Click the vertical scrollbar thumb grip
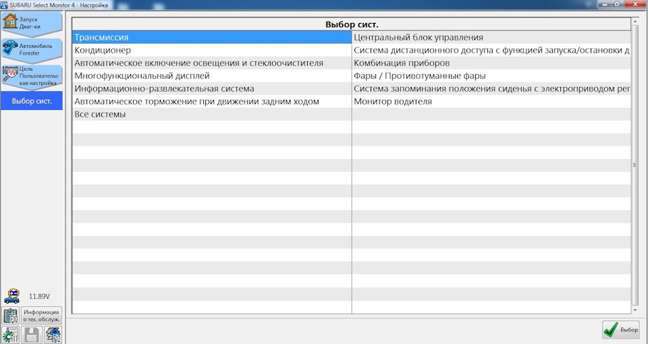Image resolution: width=648 pixels, height=344 pixels. pos(635,165)
